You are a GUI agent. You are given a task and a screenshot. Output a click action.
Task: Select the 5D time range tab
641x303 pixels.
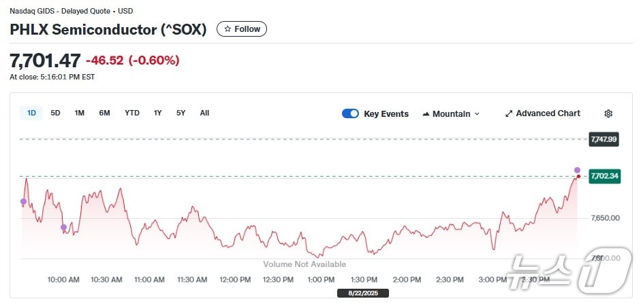55,113
